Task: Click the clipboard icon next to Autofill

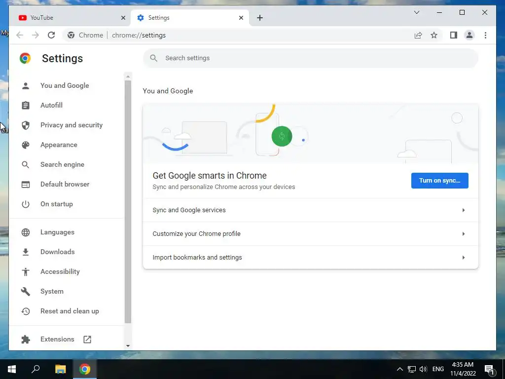Action: pos(26,106)
